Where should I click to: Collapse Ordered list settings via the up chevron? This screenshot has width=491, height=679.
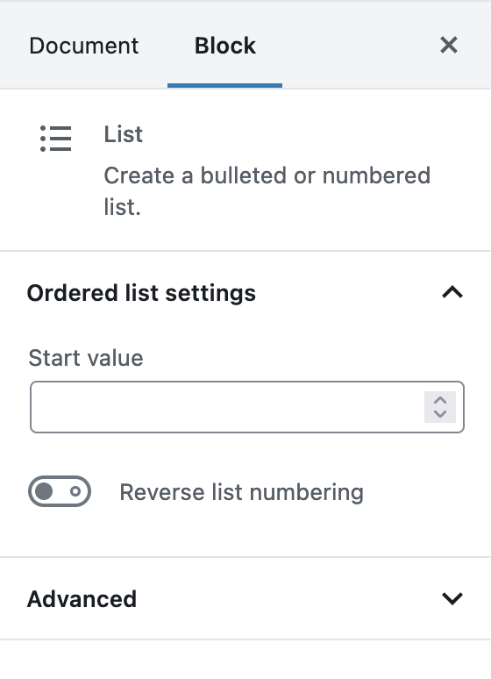click(452, 292)
